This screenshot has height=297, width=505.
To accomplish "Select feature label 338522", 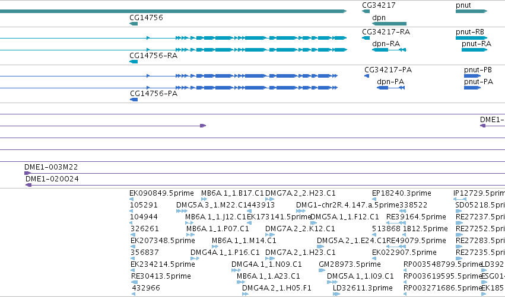I will (x=413, y=205).
